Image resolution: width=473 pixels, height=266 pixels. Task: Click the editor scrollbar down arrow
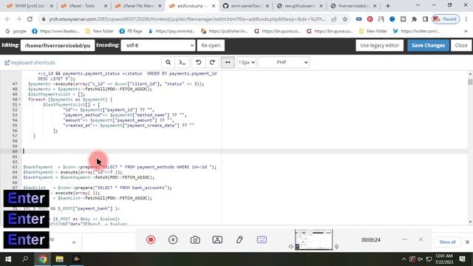click(470, 222)
